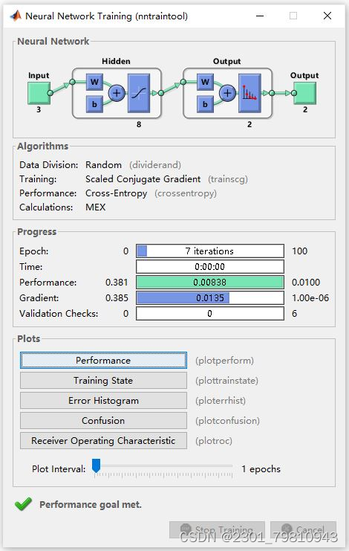The width and height of the screenshot is (349, 551).
Task: Click the MATLAB logo in title bar
Action: (16, 16)
